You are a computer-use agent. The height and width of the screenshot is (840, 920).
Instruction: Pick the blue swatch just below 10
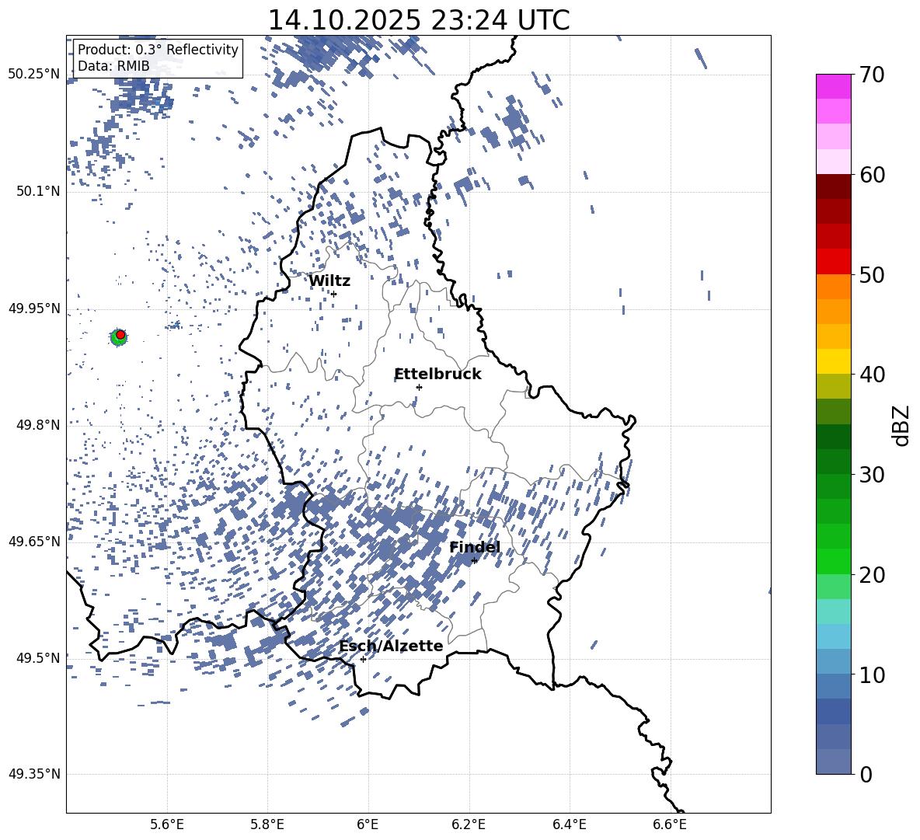pyautogui.click(x=833, y=687)
